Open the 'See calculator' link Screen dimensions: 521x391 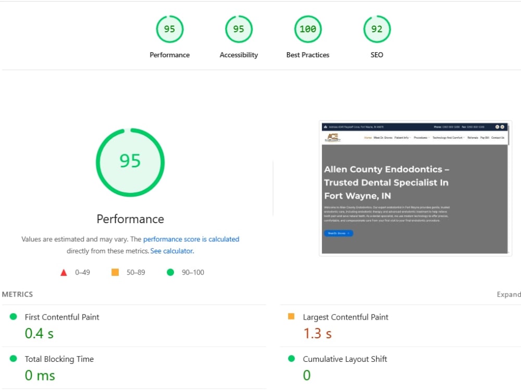pyautogui.click(x=171, y=251)
